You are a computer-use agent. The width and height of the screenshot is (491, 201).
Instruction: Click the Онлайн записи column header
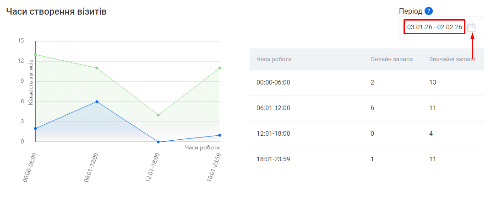click(x=391, y=59)
